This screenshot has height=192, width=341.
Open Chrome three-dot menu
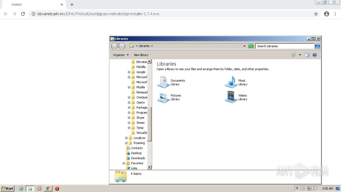(x=335, y=14)
